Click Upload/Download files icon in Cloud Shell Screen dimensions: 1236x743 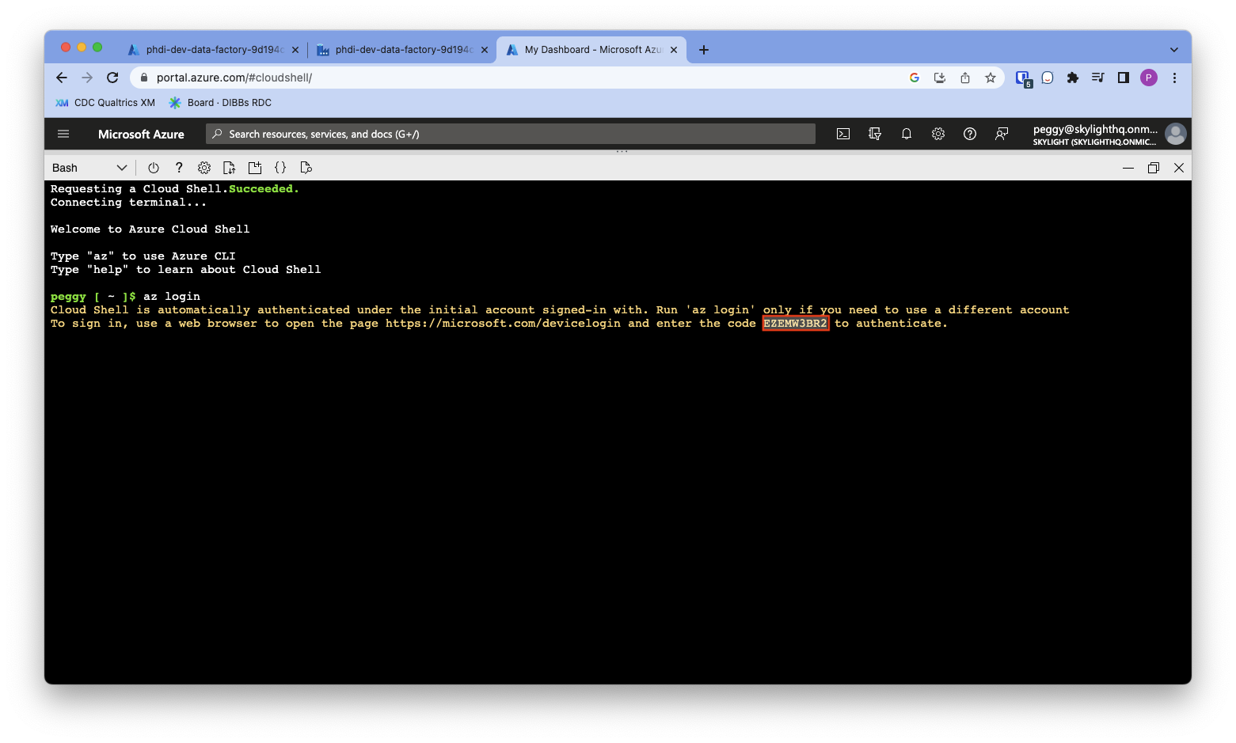[230, 168]
